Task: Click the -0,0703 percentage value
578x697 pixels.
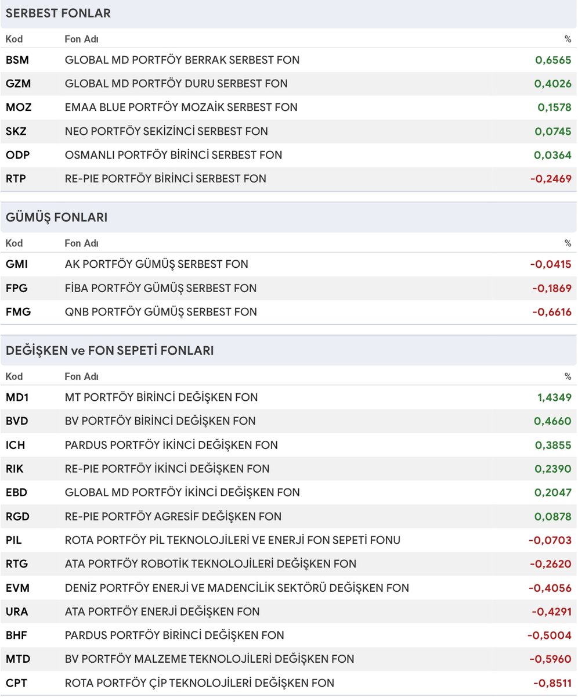Action: tap(551, 540)
